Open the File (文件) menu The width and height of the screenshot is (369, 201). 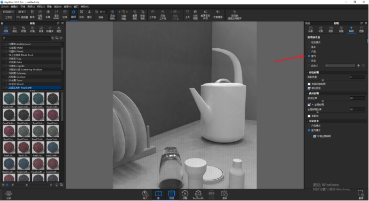[4, 6]
